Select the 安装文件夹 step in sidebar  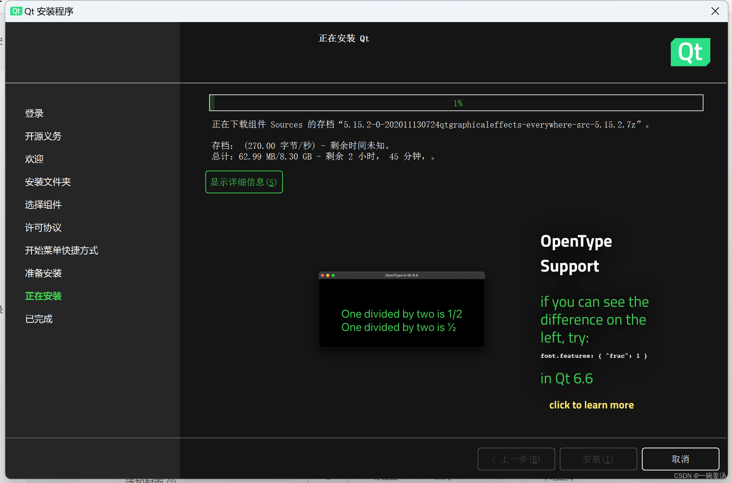48,182
